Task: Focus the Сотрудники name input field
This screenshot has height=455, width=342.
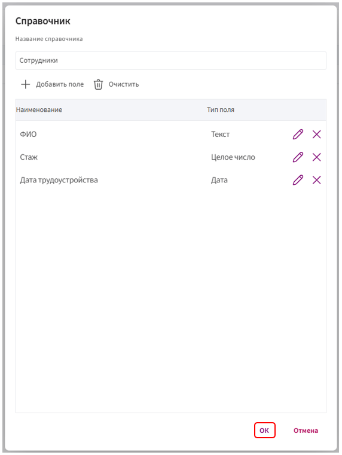Action: tap(171, 60)
